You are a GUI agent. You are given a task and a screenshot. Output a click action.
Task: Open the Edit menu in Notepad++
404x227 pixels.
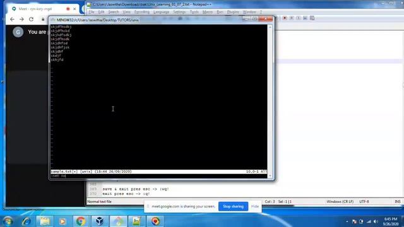pyautogui.click(x=101, y=12)
